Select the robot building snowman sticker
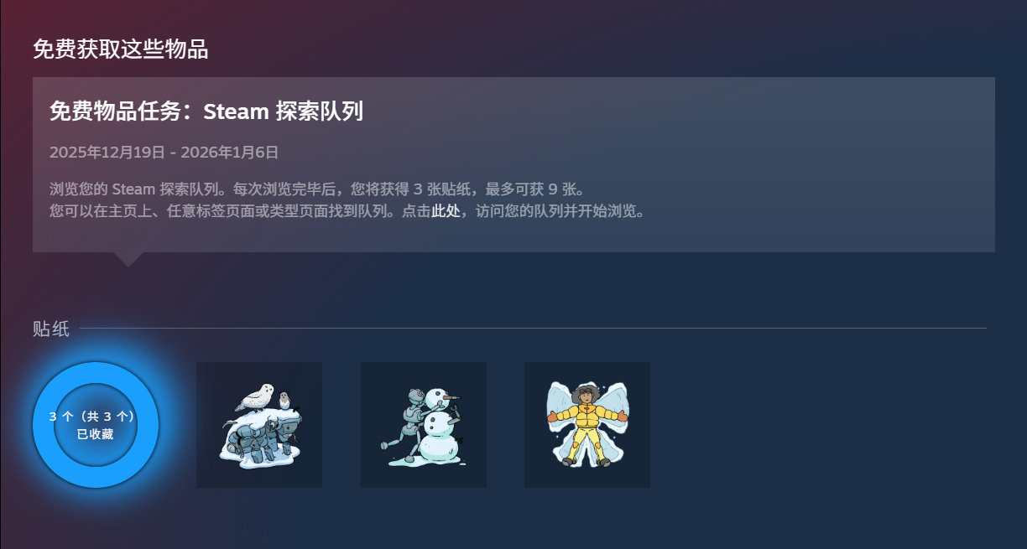This screenshot has width=1027, height=549. coord(424,425)
